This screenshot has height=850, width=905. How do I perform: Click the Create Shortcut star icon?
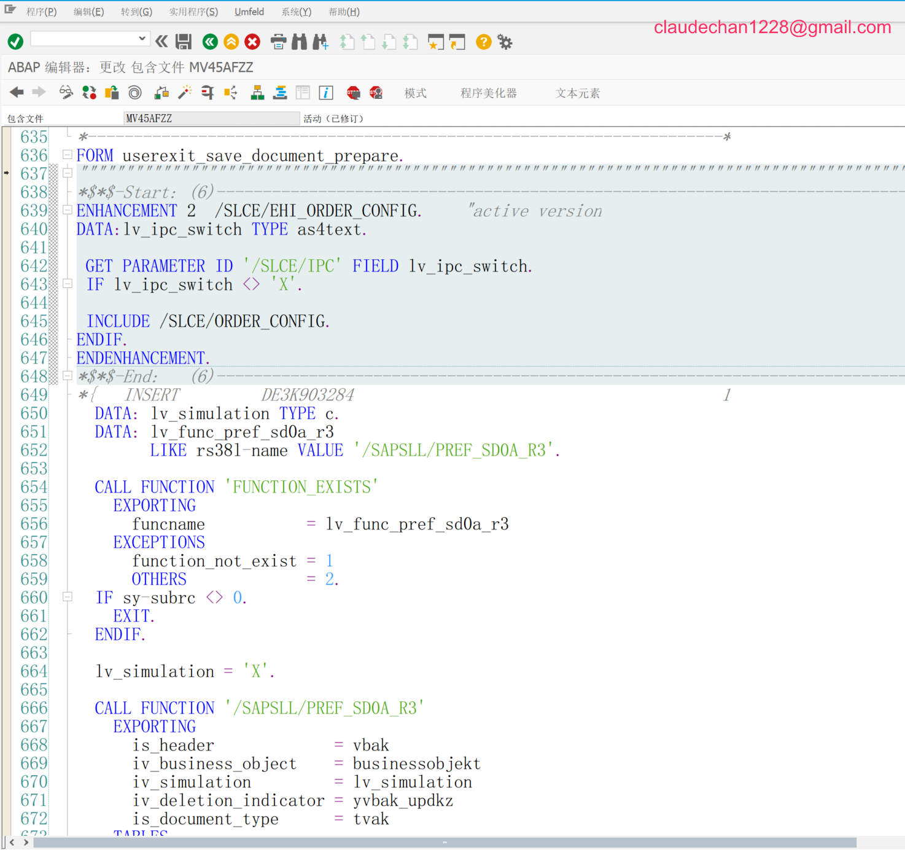tap(436, 42)
